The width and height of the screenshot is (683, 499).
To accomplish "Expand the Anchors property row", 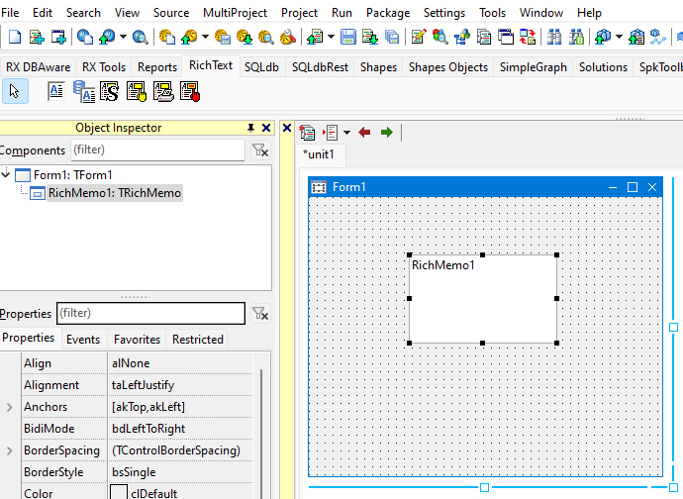I will [x=10, y=407].
